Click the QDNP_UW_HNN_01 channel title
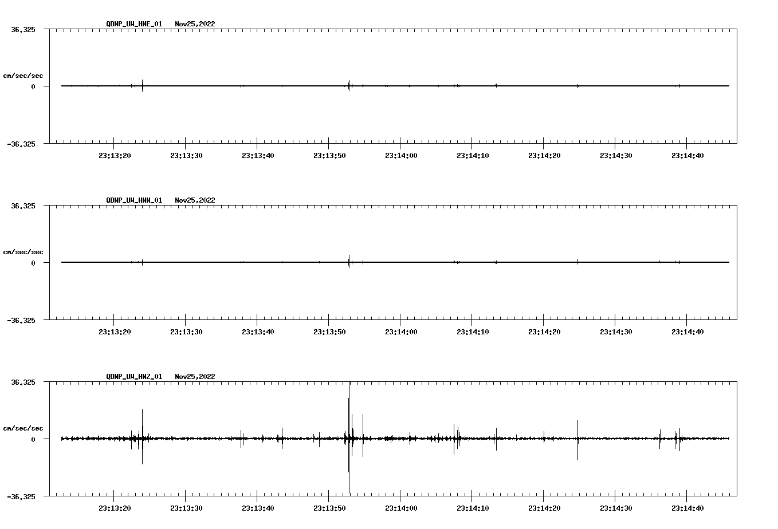Viewport: 778px width, 529px height. pyautogui.click(x=134, y=200)
